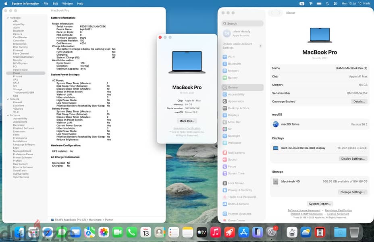374x242 pixels.
Task: Select Thunderbolt/USB4 in System Information sidebar
Action: pyautogui.click(x=24, y=93)
